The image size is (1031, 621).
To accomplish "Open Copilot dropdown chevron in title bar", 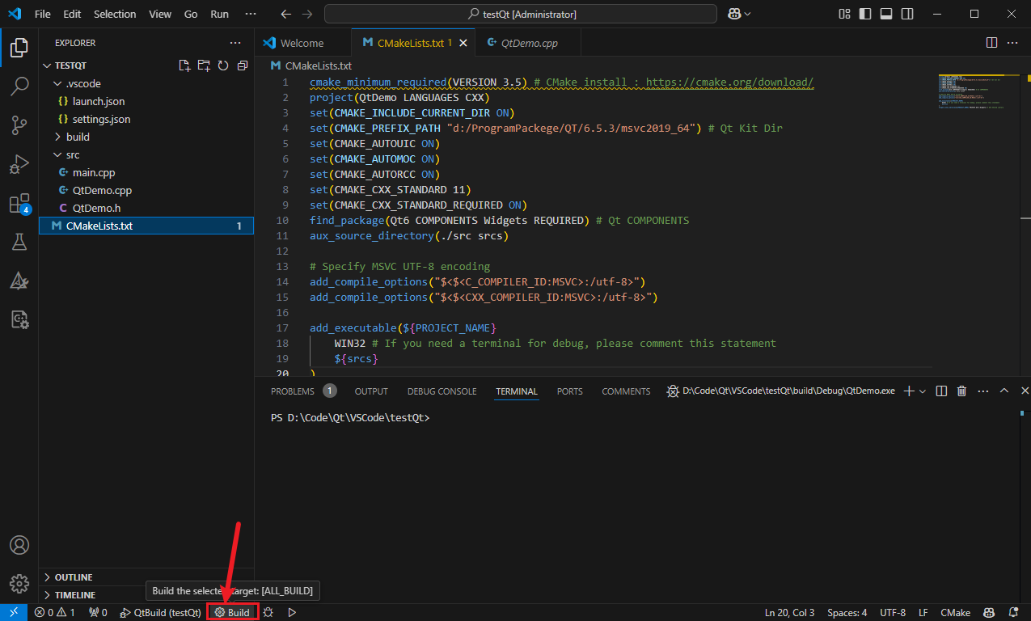I will [x=748, y=14].
